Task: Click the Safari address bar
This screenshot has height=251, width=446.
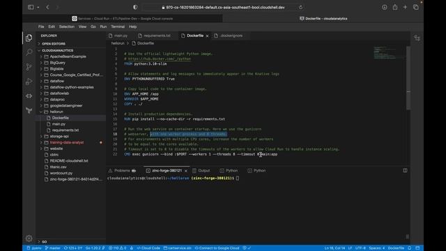Action: click(x=224, y=8)
